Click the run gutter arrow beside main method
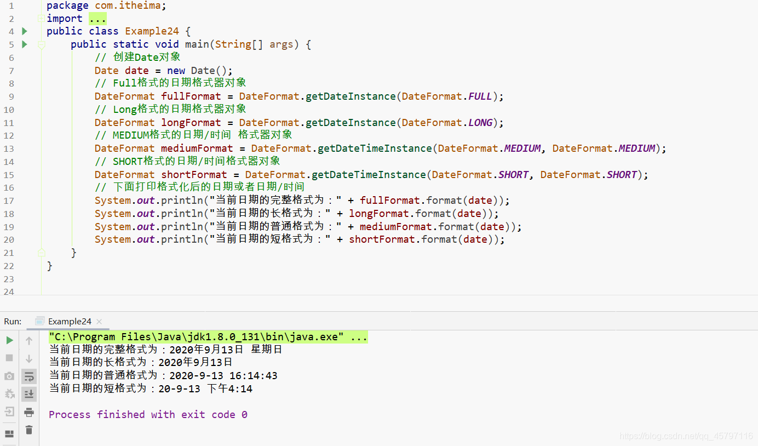This screenshot has width=758, height=446. tap(25, 44)
